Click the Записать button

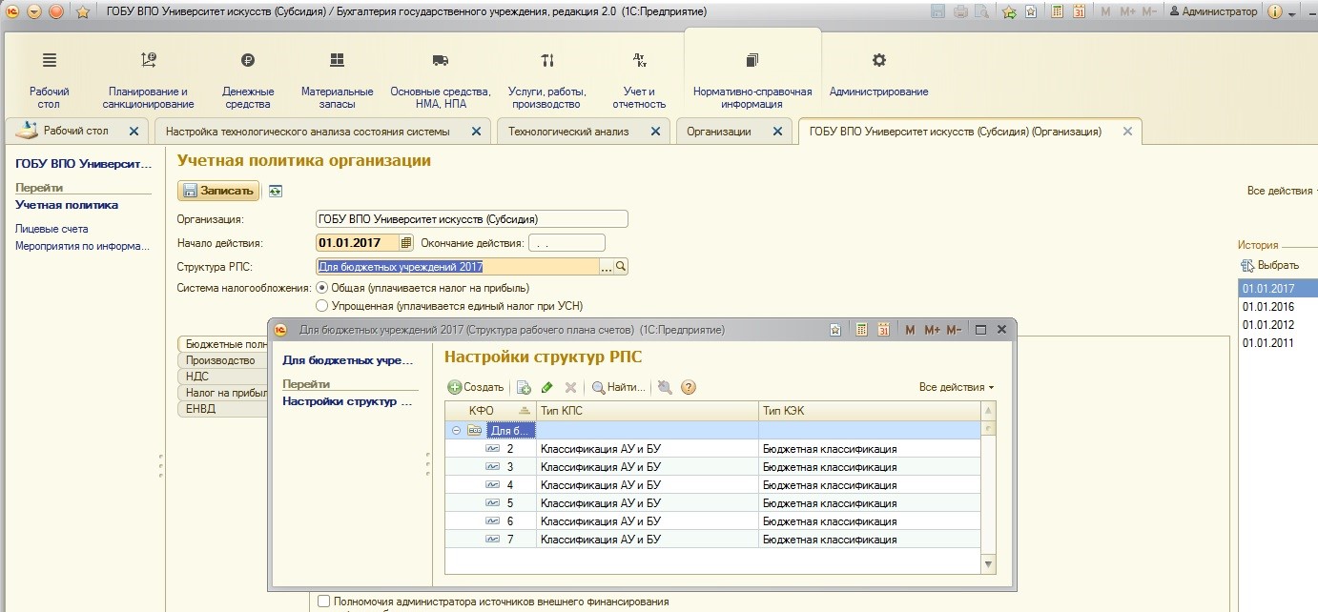[218, 191]
